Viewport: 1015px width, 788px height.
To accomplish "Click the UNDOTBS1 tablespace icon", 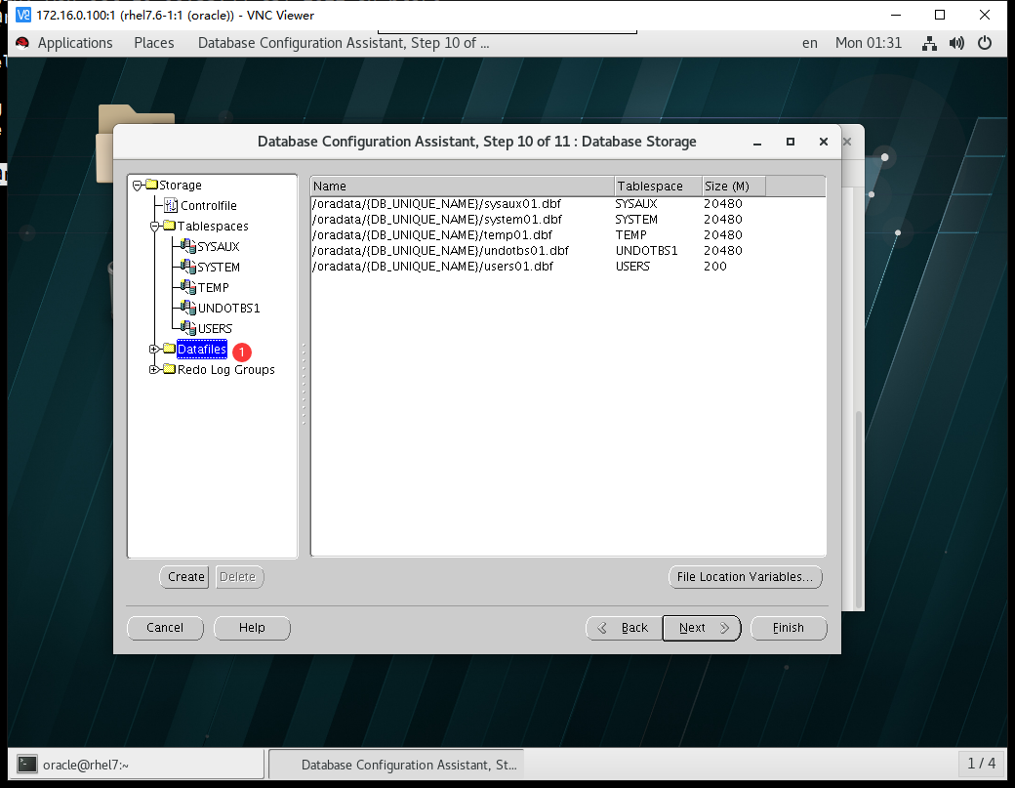I will click(188, 308).
